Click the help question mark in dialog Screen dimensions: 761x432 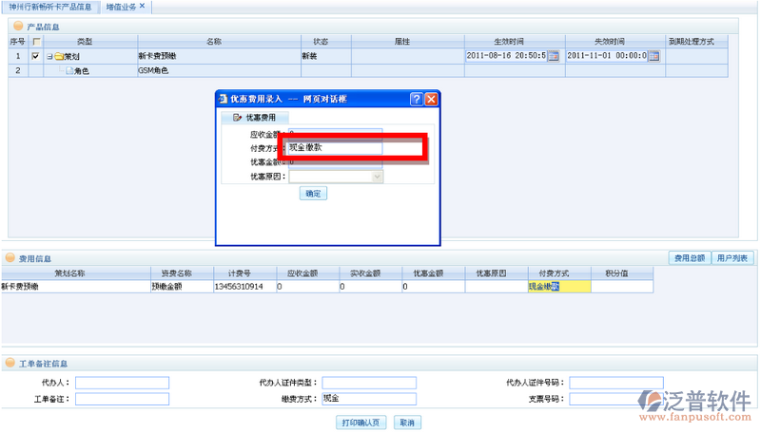(416, 99)
